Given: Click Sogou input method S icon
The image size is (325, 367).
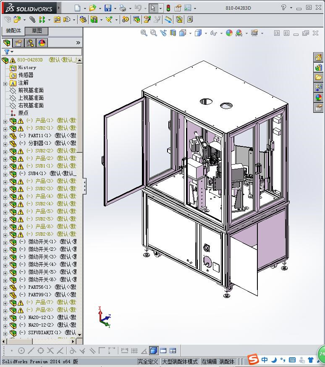Looking at the screenshot, I should (253, 359).
